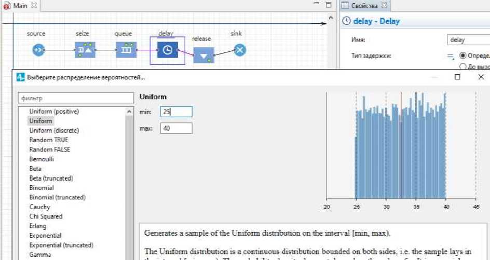Viewport: 490px width, 260px height.
Task: Click the distribution dialog app icon
Action: tap(20, 77)
